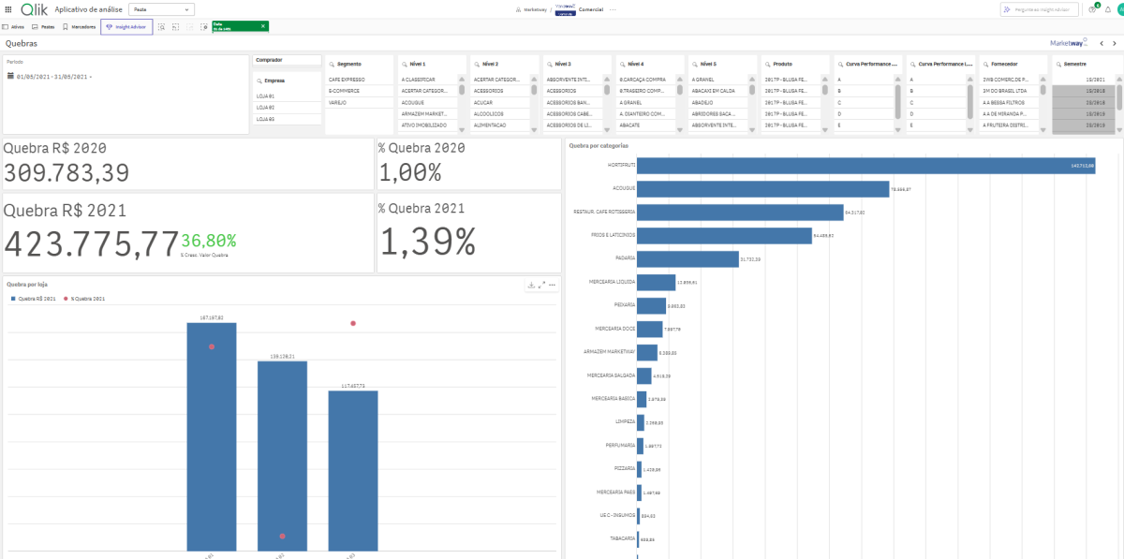Open the help resources icon
The width and height of the screenshot is (1124, 559).
(1092, 9)
